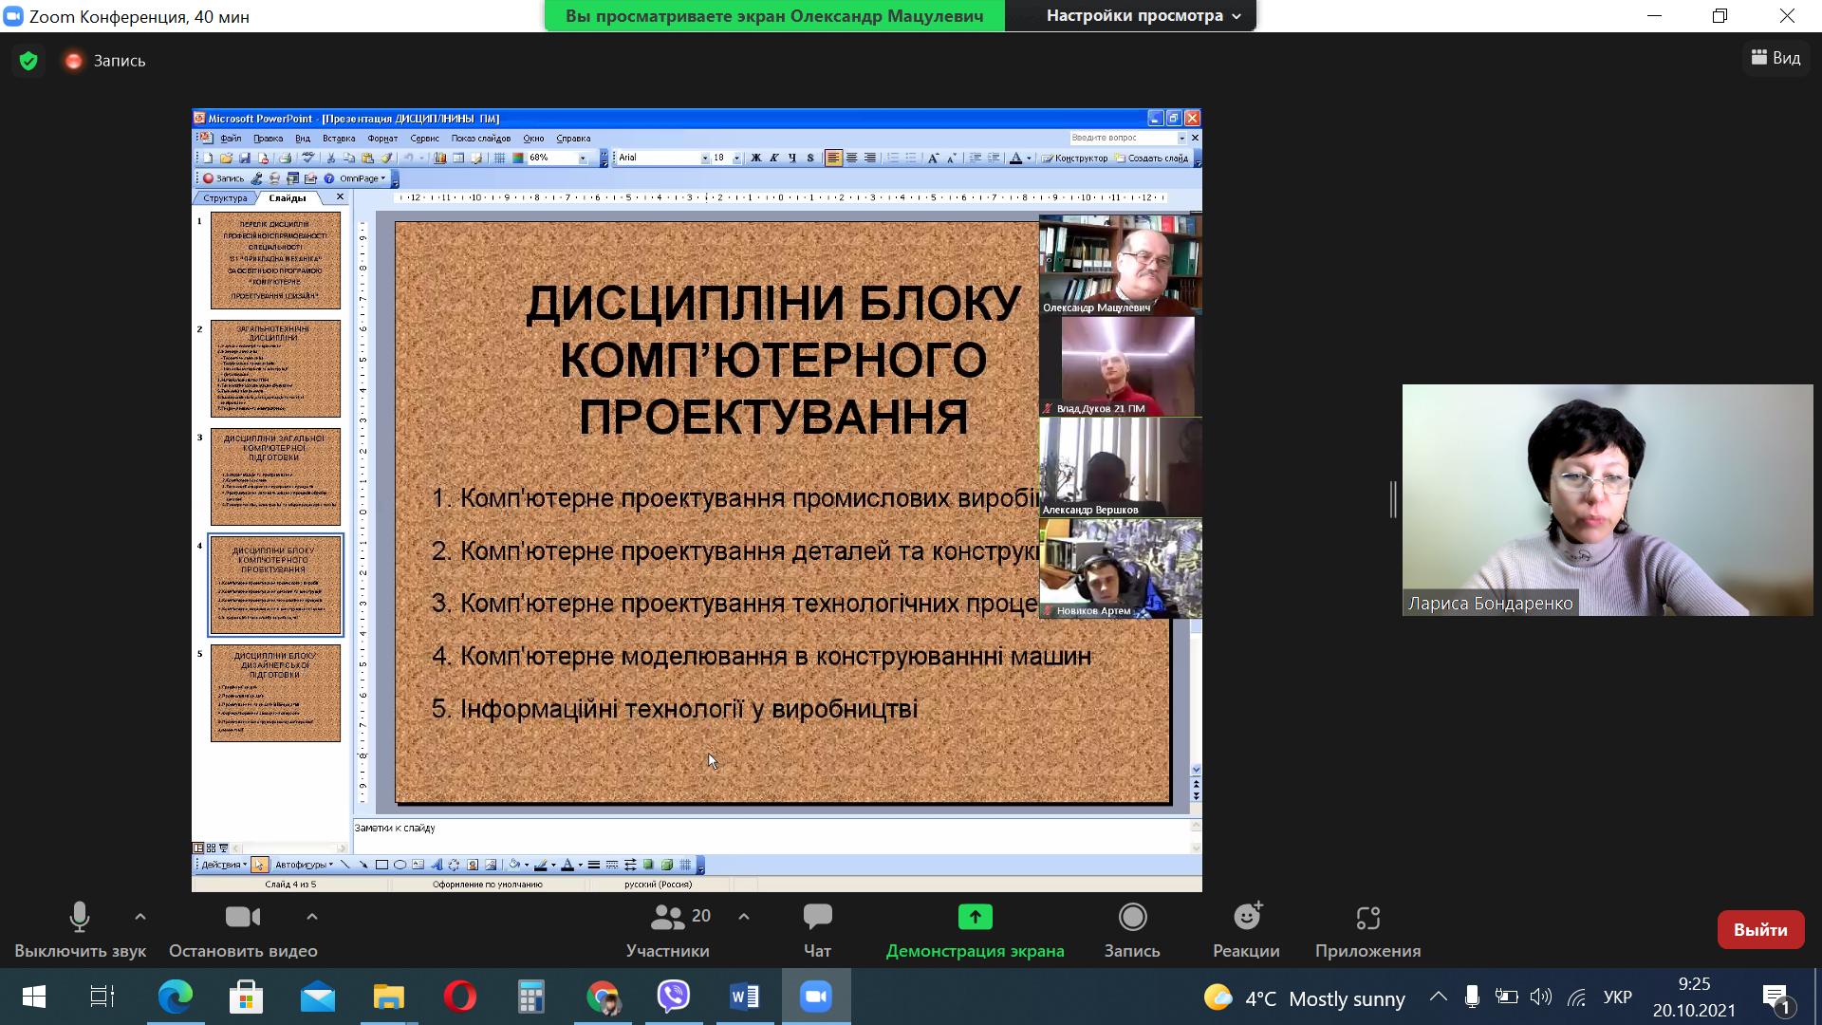This screenshot has height=1025, width=1822.
Task: Mute the microphone
Action: [x=80, y=917]
